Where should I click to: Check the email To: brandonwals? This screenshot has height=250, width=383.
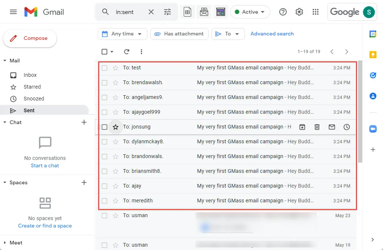pos(104,157)
